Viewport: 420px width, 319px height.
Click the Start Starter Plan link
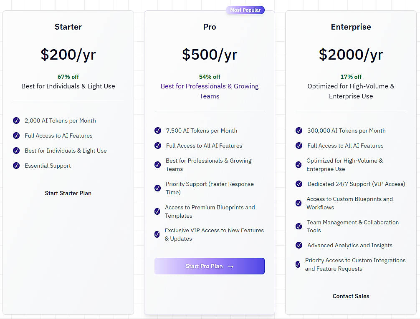tap(68, 193)
